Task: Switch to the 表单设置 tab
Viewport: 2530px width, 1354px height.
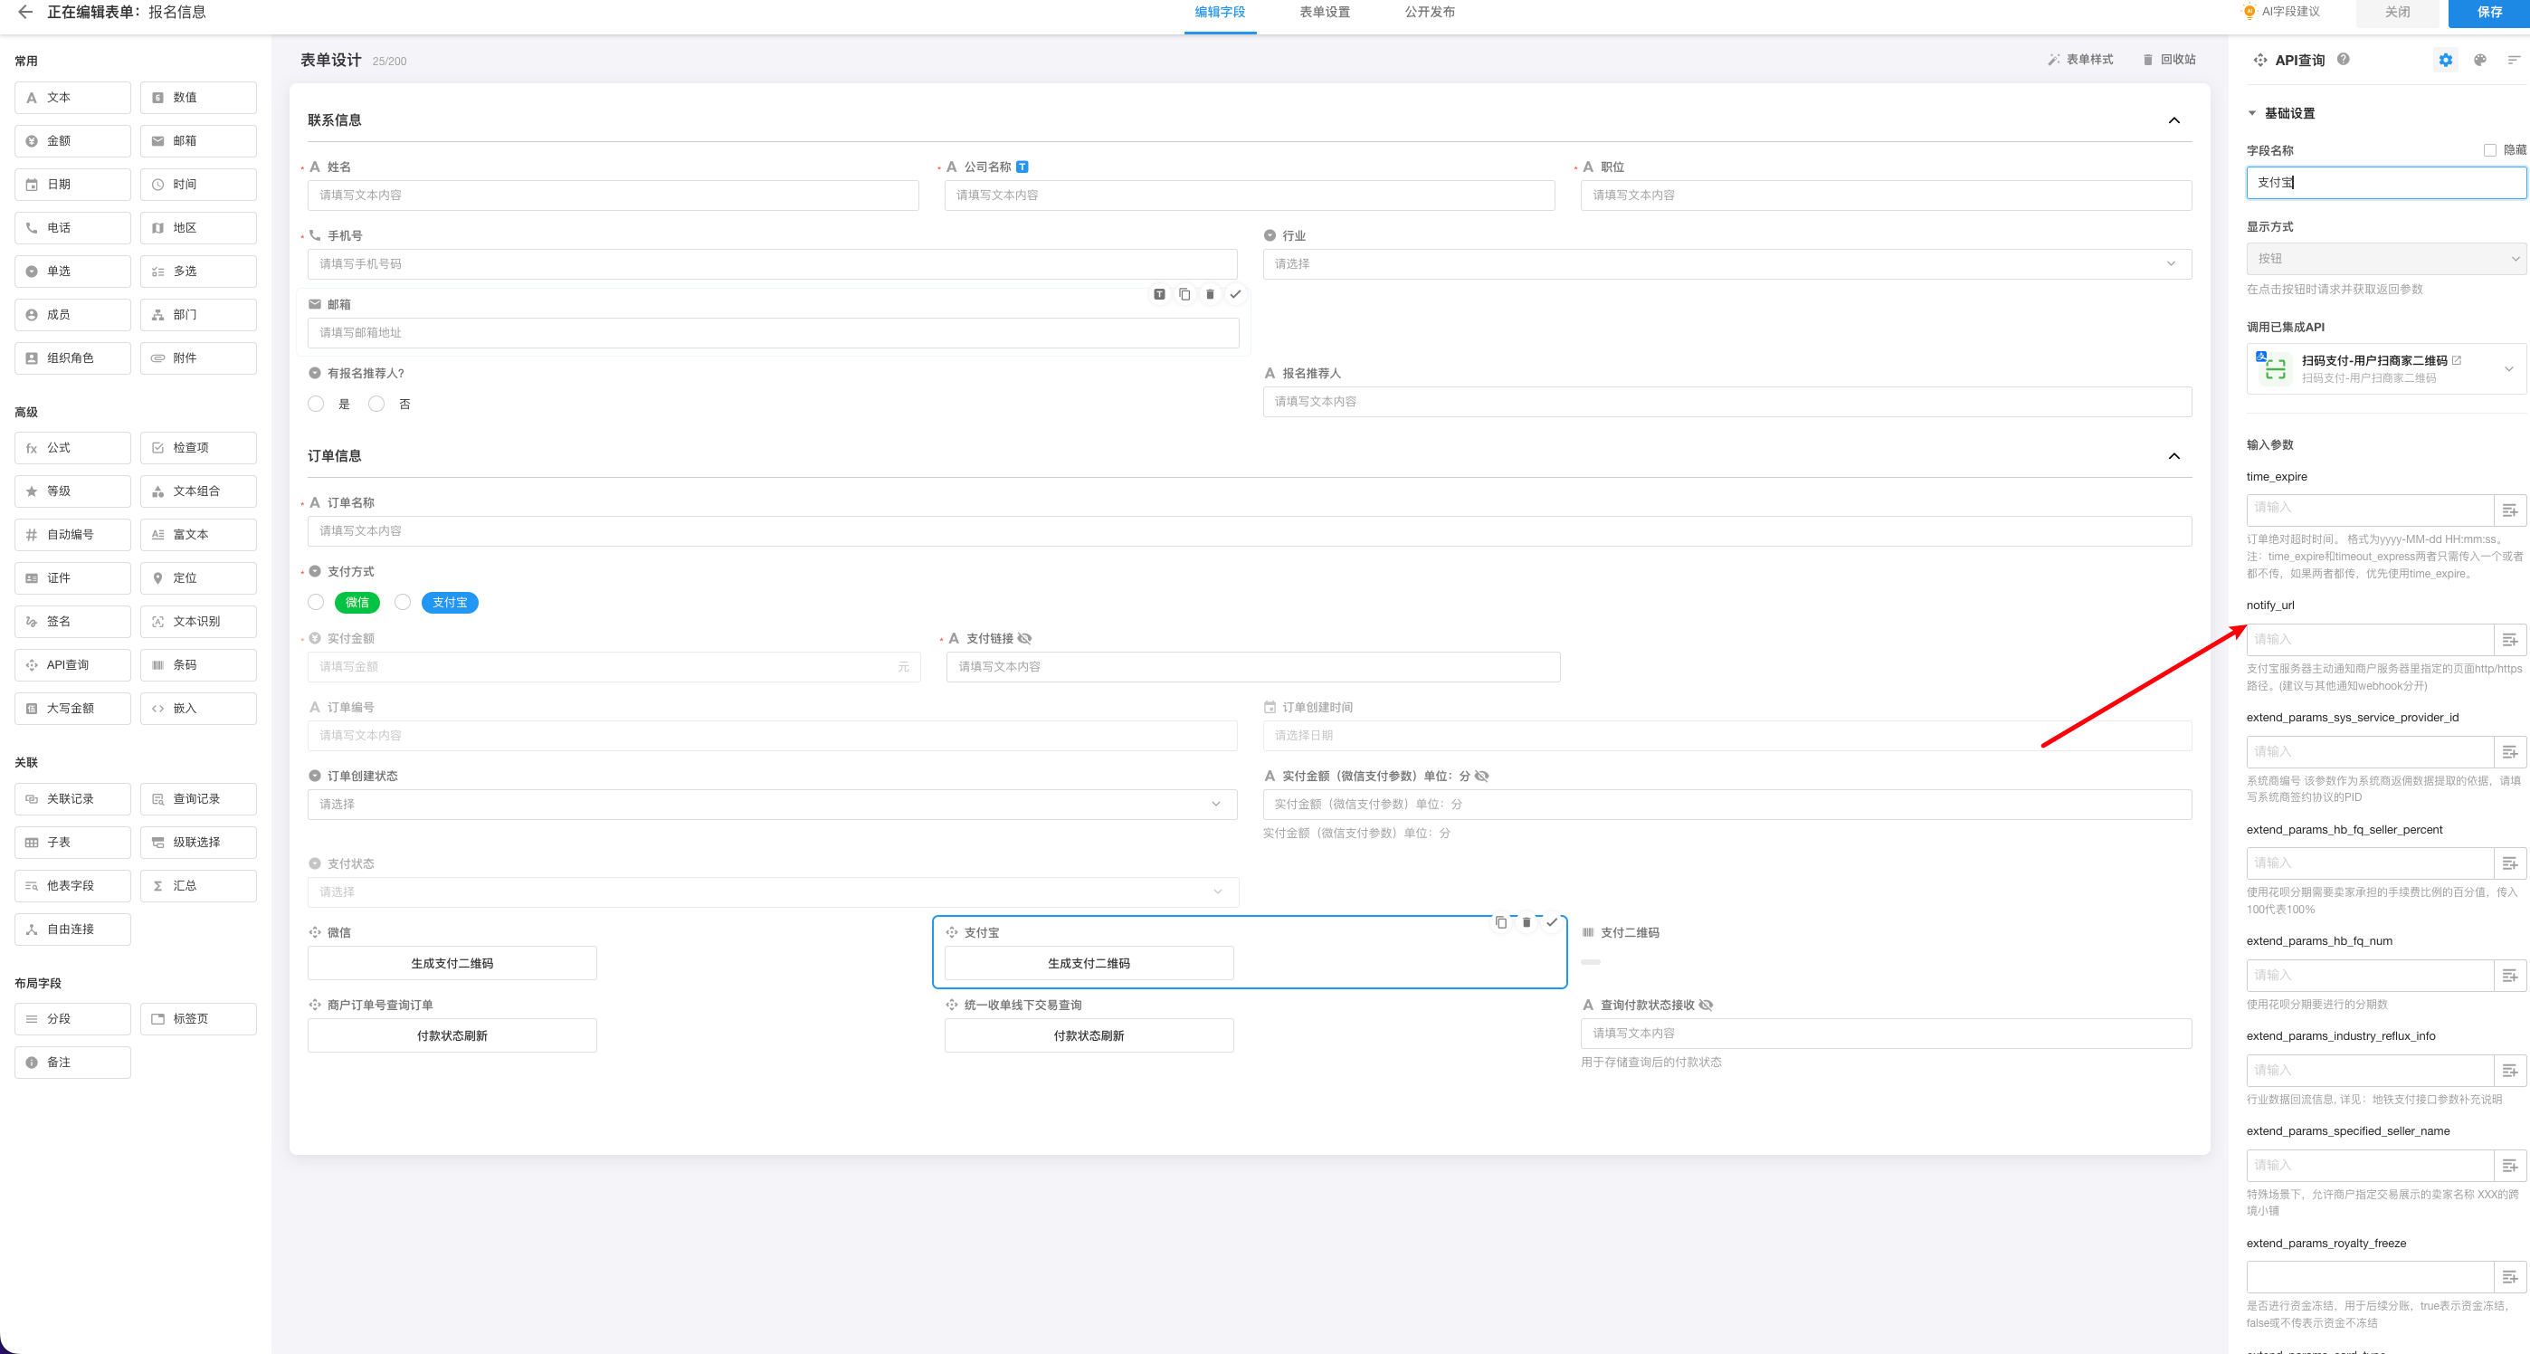Action: click(x=1324, y=12)
